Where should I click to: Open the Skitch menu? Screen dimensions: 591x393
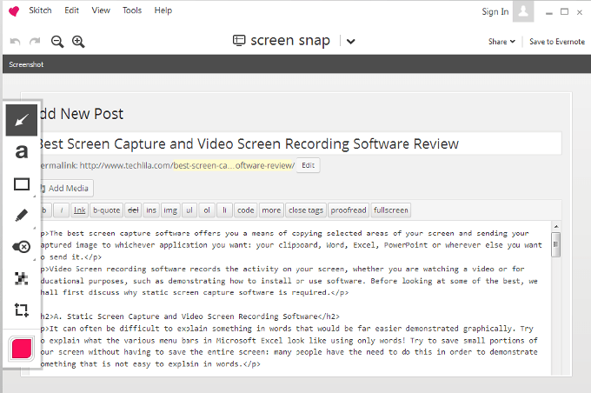coord(40,10)
